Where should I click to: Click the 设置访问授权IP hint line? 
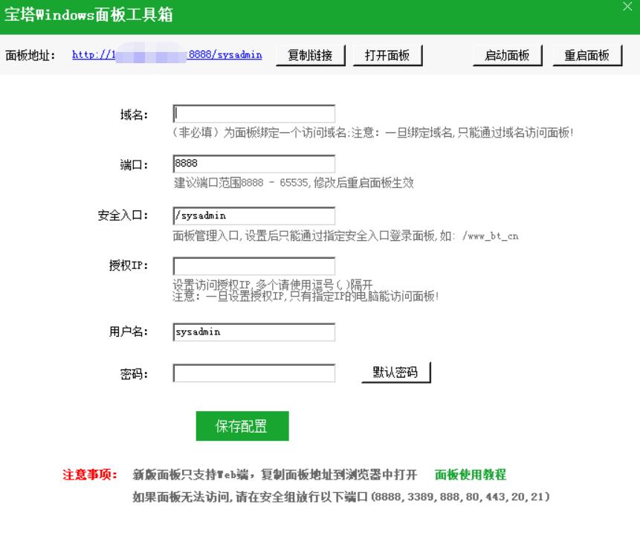tap(273, 285)
